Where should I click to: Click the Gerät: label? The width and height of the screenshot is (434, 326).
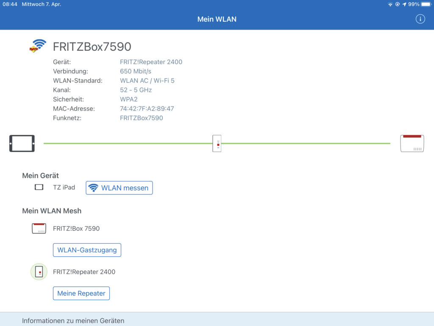click(x=62, y=62)
